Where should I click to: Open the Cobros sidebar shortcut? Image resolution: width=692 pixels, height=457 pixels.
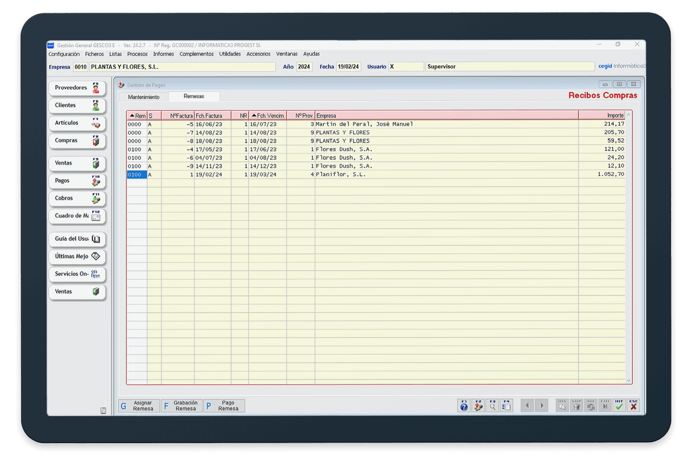(77, 199)
